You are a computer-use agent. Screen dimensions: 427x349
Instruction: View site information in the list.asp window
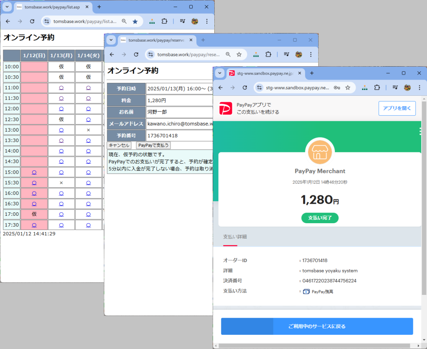(47, 21)
